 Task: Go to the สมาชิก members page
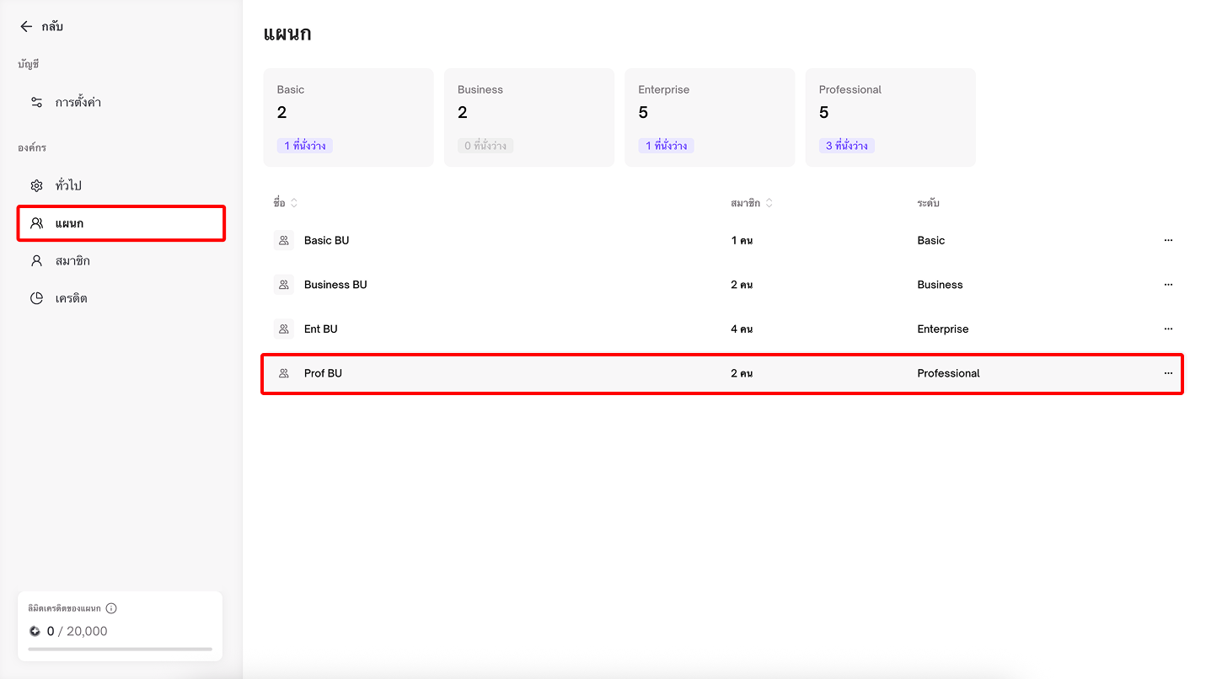coord(72,261)
